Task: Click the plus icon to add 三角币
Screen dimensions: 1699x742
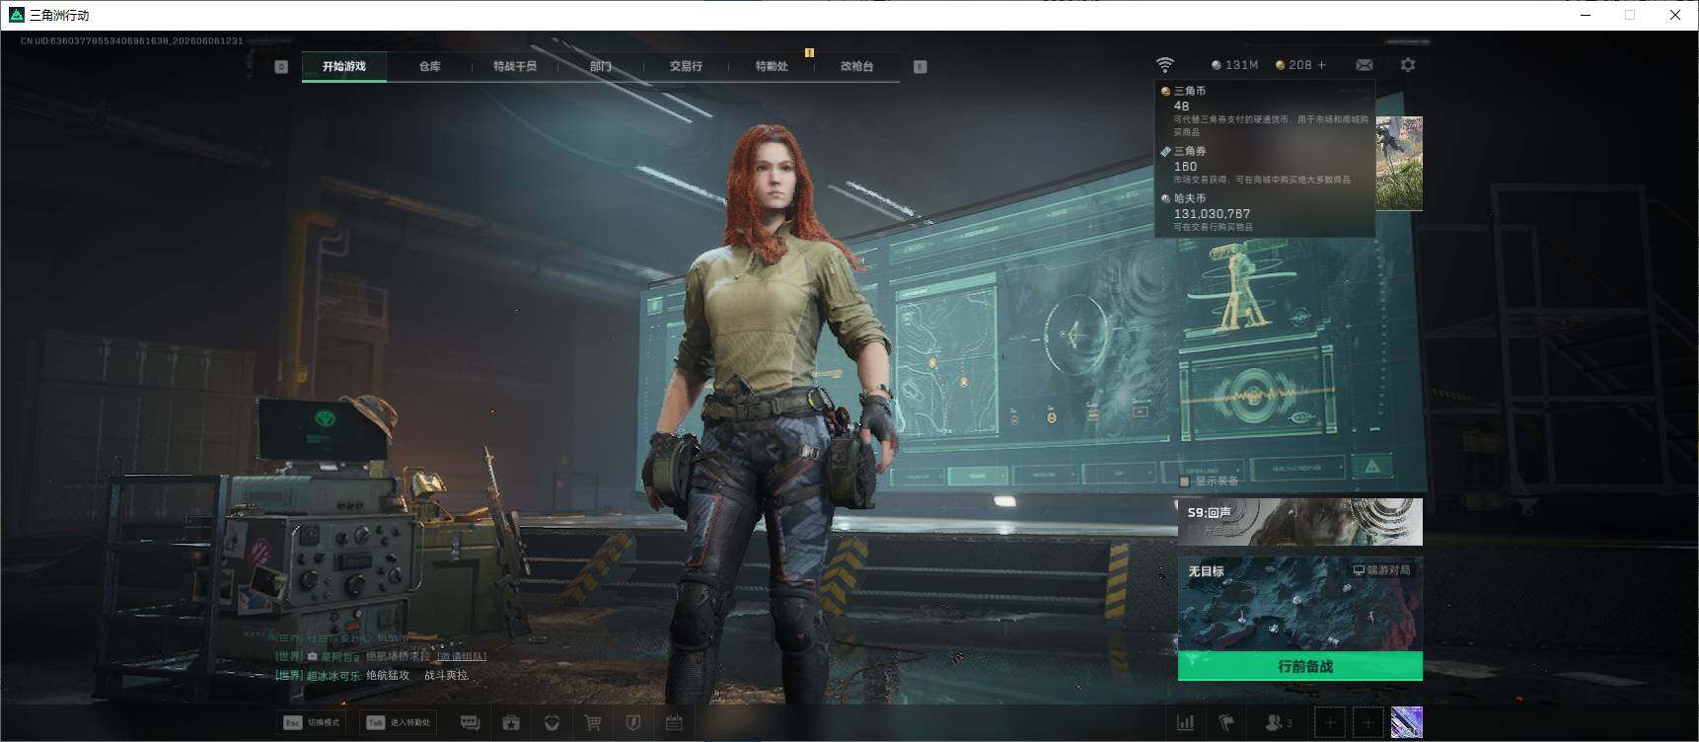Action: point(1322,65)
